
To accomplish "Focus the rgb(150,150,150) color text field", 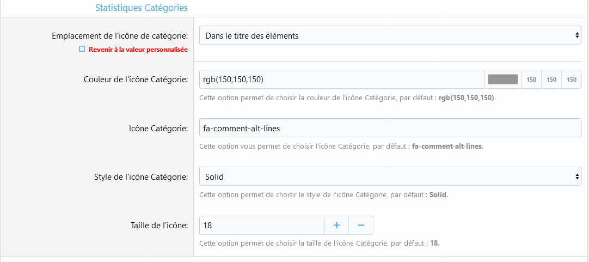I will pos(341,80).
